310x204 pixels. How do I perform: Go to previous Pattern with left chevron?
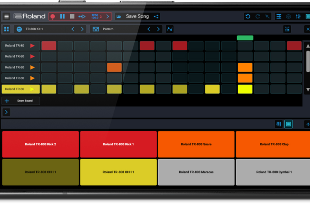(149, 29)
